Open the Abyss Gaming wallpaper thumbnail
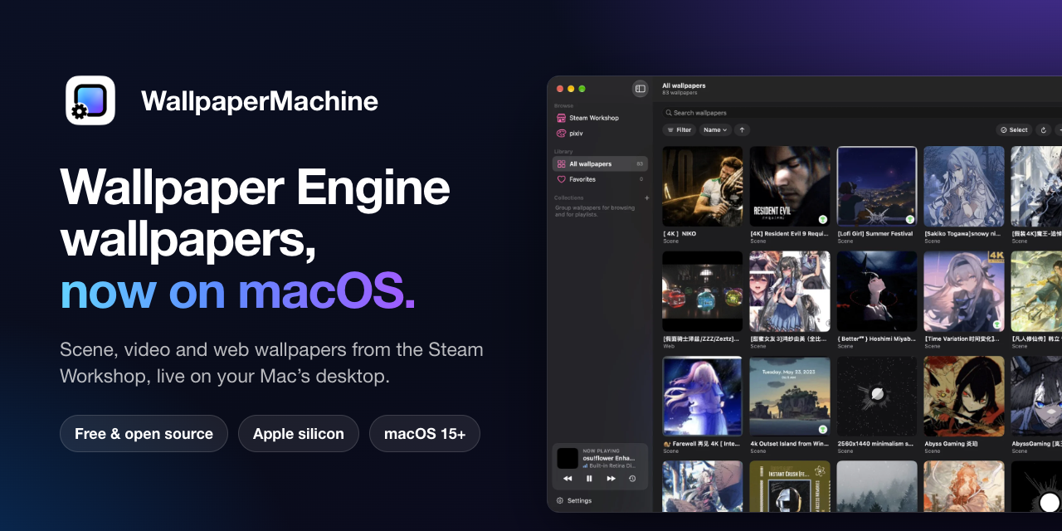This screenshot has width=1062, height=531. coord(964,397)
